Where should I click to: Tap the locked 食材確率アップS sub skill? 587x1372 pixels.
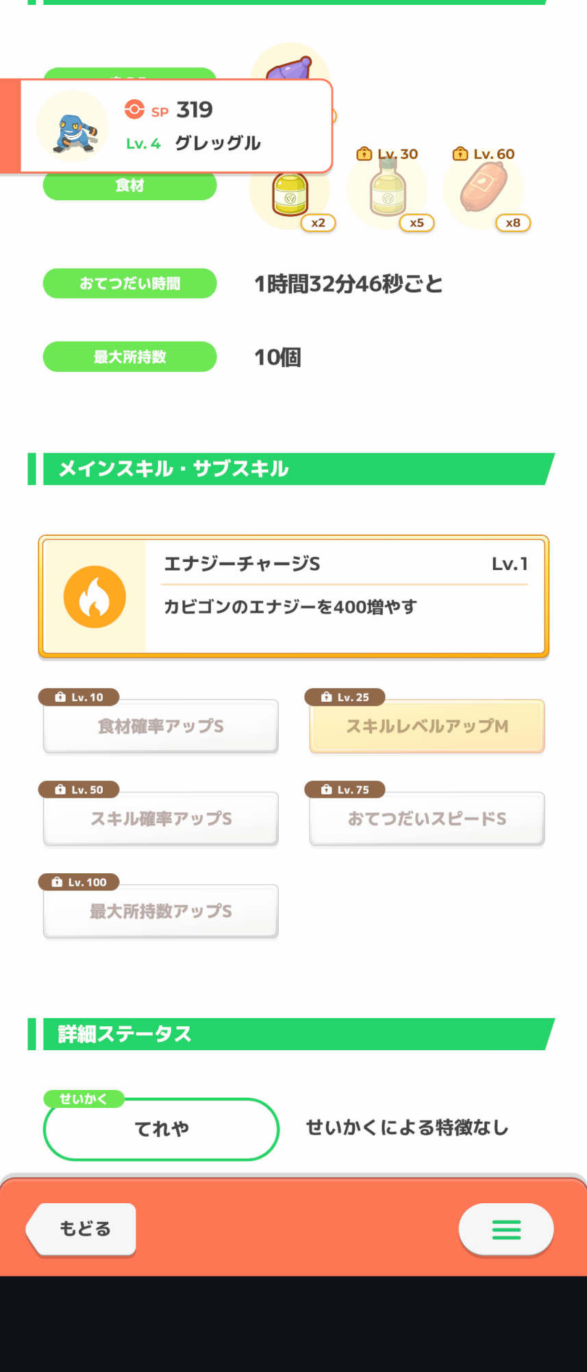click(x=161, y=726)
